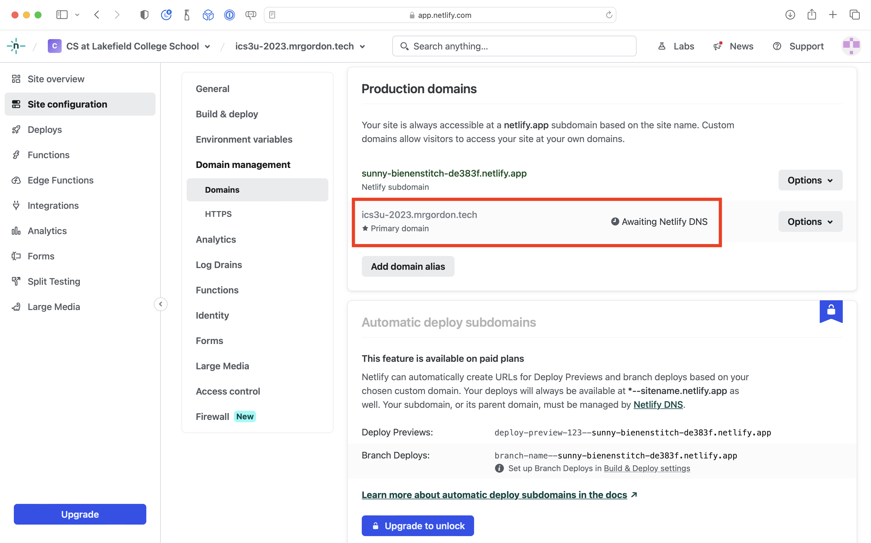Select Domain management section

click(x=243, y=165)
